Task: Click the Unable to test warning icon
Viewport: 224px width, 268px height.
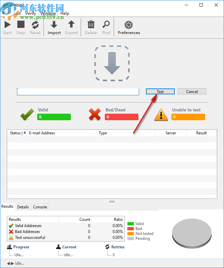Action: (x=161, y=115)
